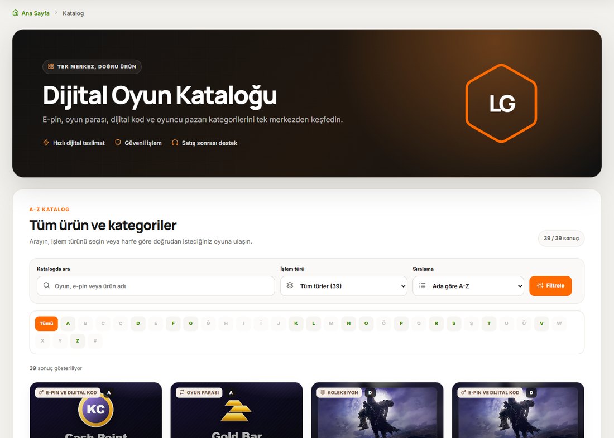The height and width of the screenshot is (438, 614).
Task: Filter catalog by letter T
Action: 489,323
